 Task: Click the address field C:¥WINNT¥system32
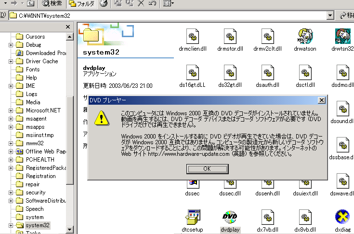(168, 15)
